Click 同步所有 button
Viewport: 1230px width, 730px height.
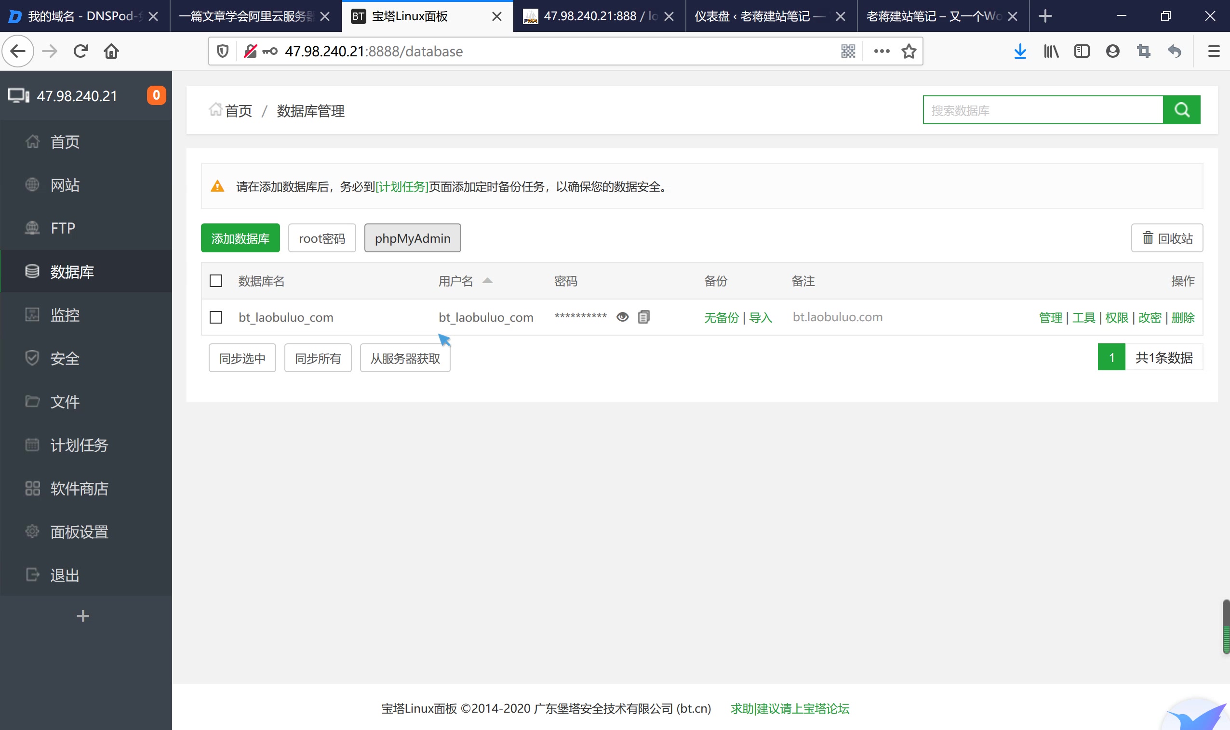[318, 358]
